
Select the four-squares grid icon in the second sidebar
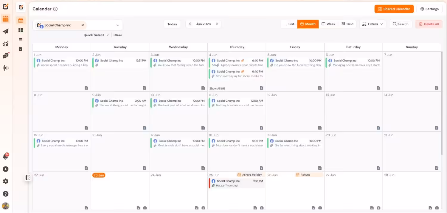(21, 30)
